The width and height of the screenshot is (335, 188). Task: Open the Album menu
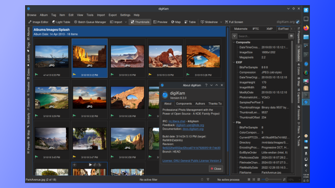click(43, 15)
